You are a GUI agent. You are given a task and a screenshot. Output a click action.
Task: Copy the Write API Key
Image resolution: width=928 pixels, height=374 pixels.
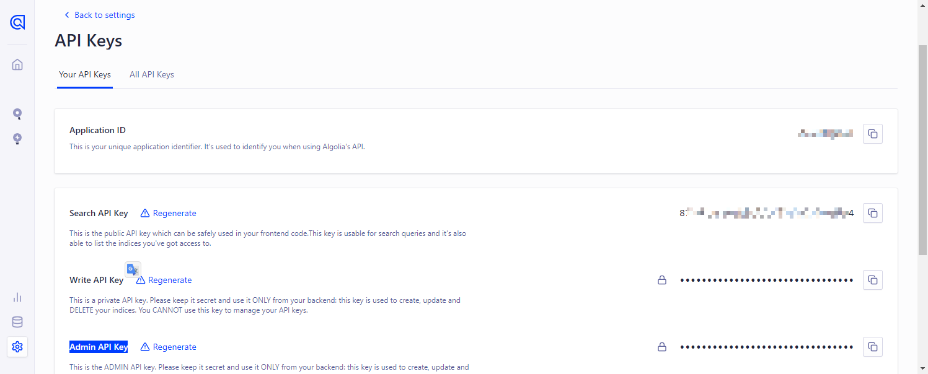[x=873, y=280]
